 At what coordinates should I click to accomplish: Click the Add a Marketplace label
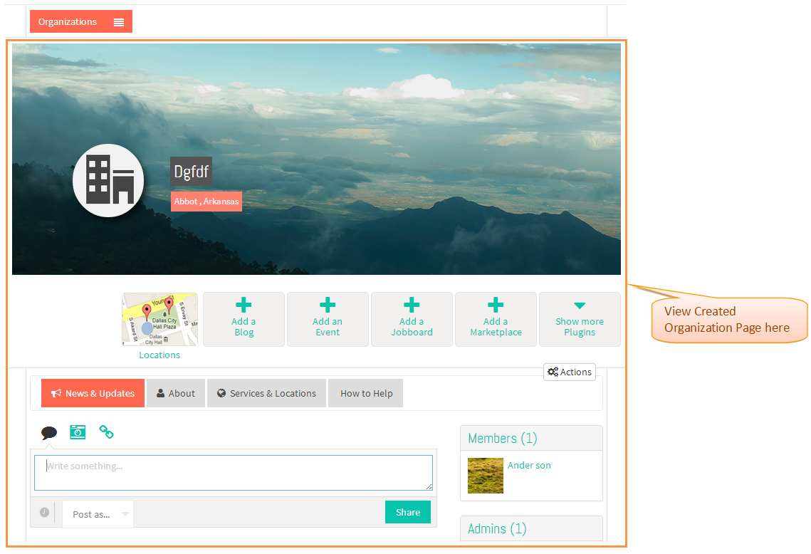click(496, 327)
